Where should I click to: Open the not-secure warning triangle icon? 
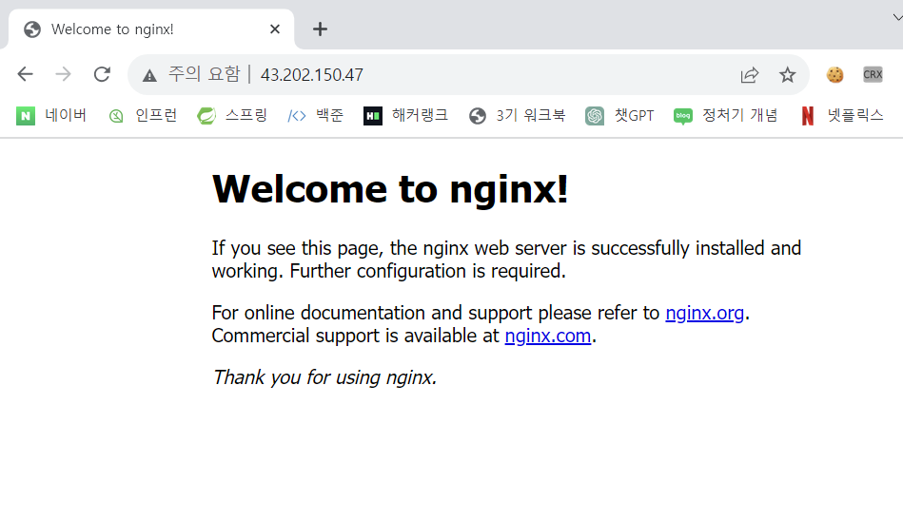coord(149,75)
